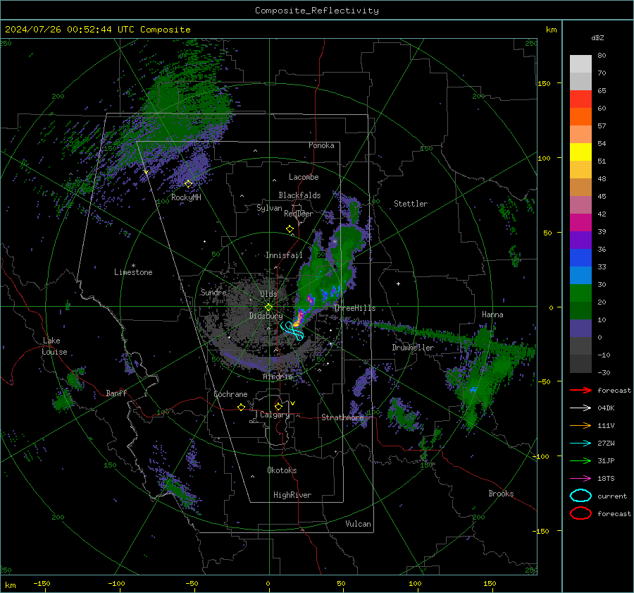Viewport: 634px width, 593px height.
Task: Click the 80 dBZ scale value
Action: [602, 56]
